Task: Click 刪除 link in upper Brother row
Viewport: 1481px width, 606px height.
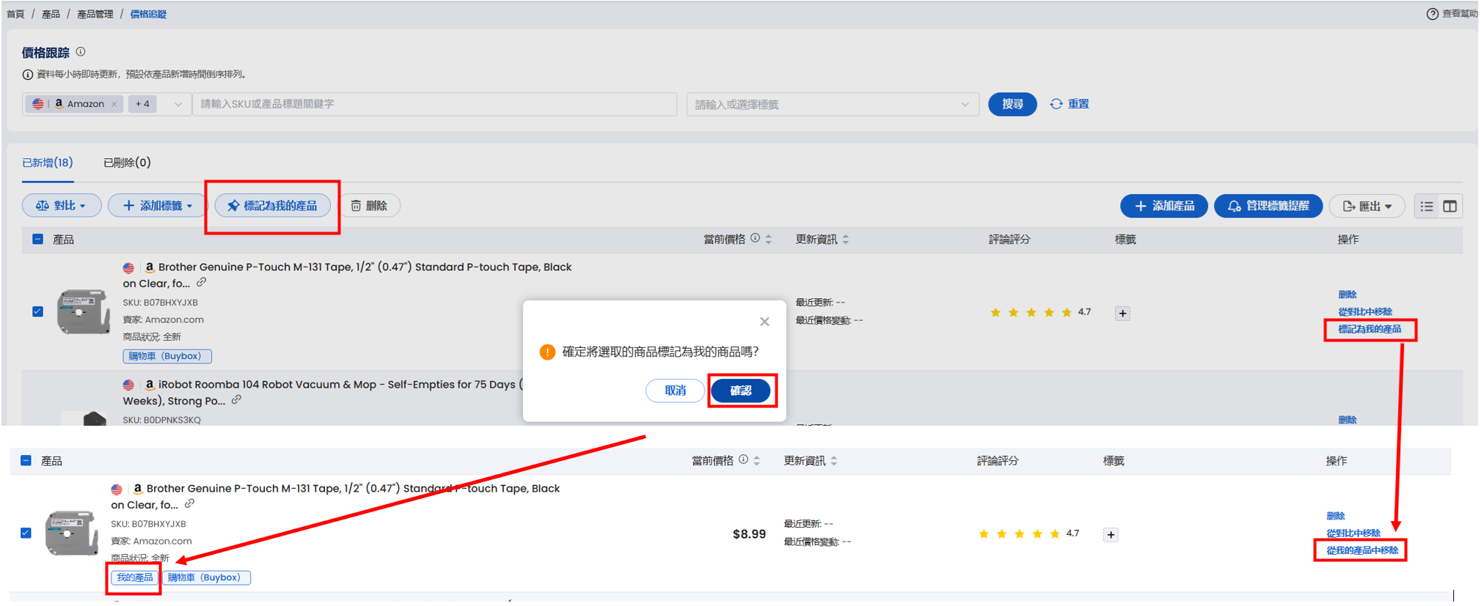Action: click(1347, 295)
